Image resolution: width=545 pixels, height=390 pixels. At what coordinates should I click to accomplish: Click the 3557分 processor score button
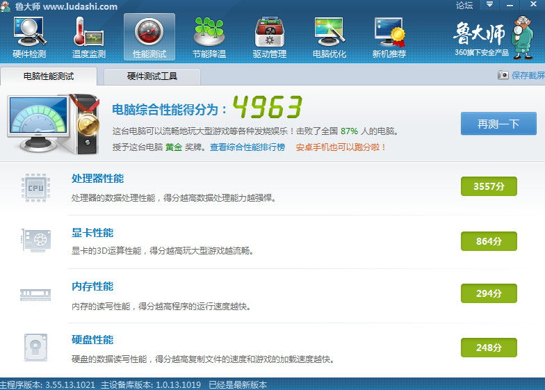[x=489, y=186]
